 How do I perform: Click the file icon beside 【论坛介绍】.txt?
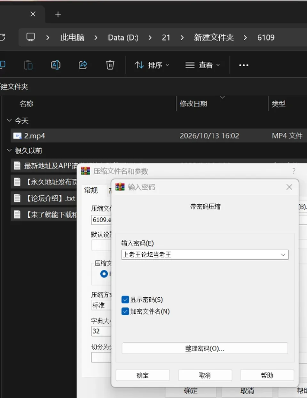pos(17,198)
